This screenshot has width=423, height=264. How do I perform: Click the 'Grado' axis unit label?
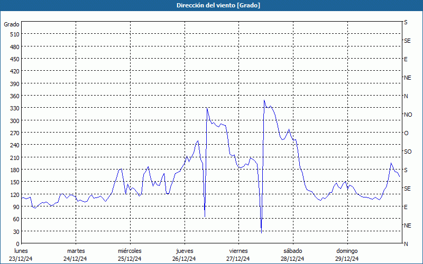(x=12, y=24)
